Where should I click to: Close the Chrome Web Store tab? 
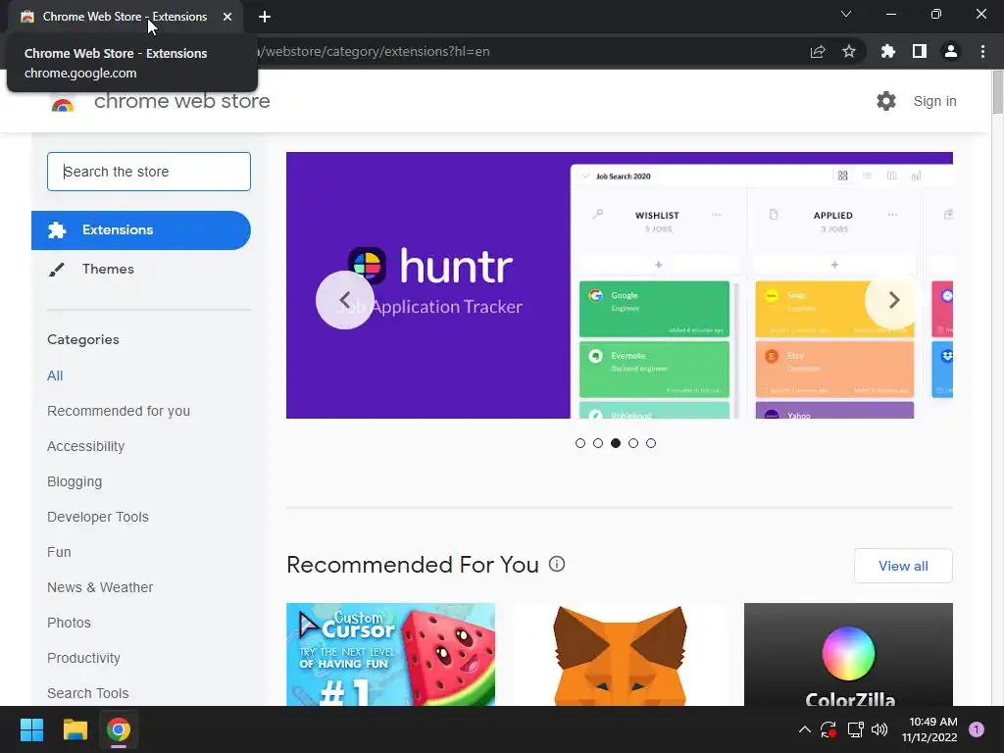click(x=227, y=17)
